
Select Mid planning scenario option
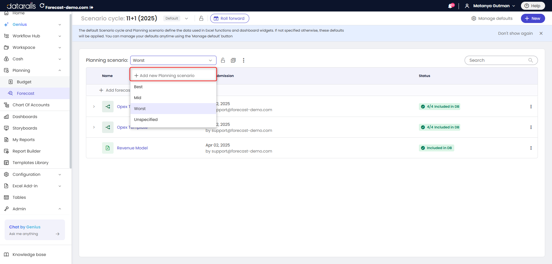pos(173,98)
